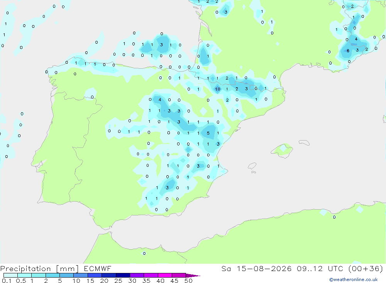Image resolution: width=386 pixels, height=283 pixels.
Task: Click the date 'Sa 15-08-2026'
Action: (x=257, y=268)
